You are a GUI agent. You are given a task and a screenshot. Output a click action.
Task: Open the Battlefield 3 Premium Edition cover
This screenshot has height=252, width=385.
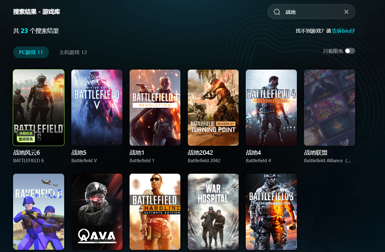click(x=271, y=212)
